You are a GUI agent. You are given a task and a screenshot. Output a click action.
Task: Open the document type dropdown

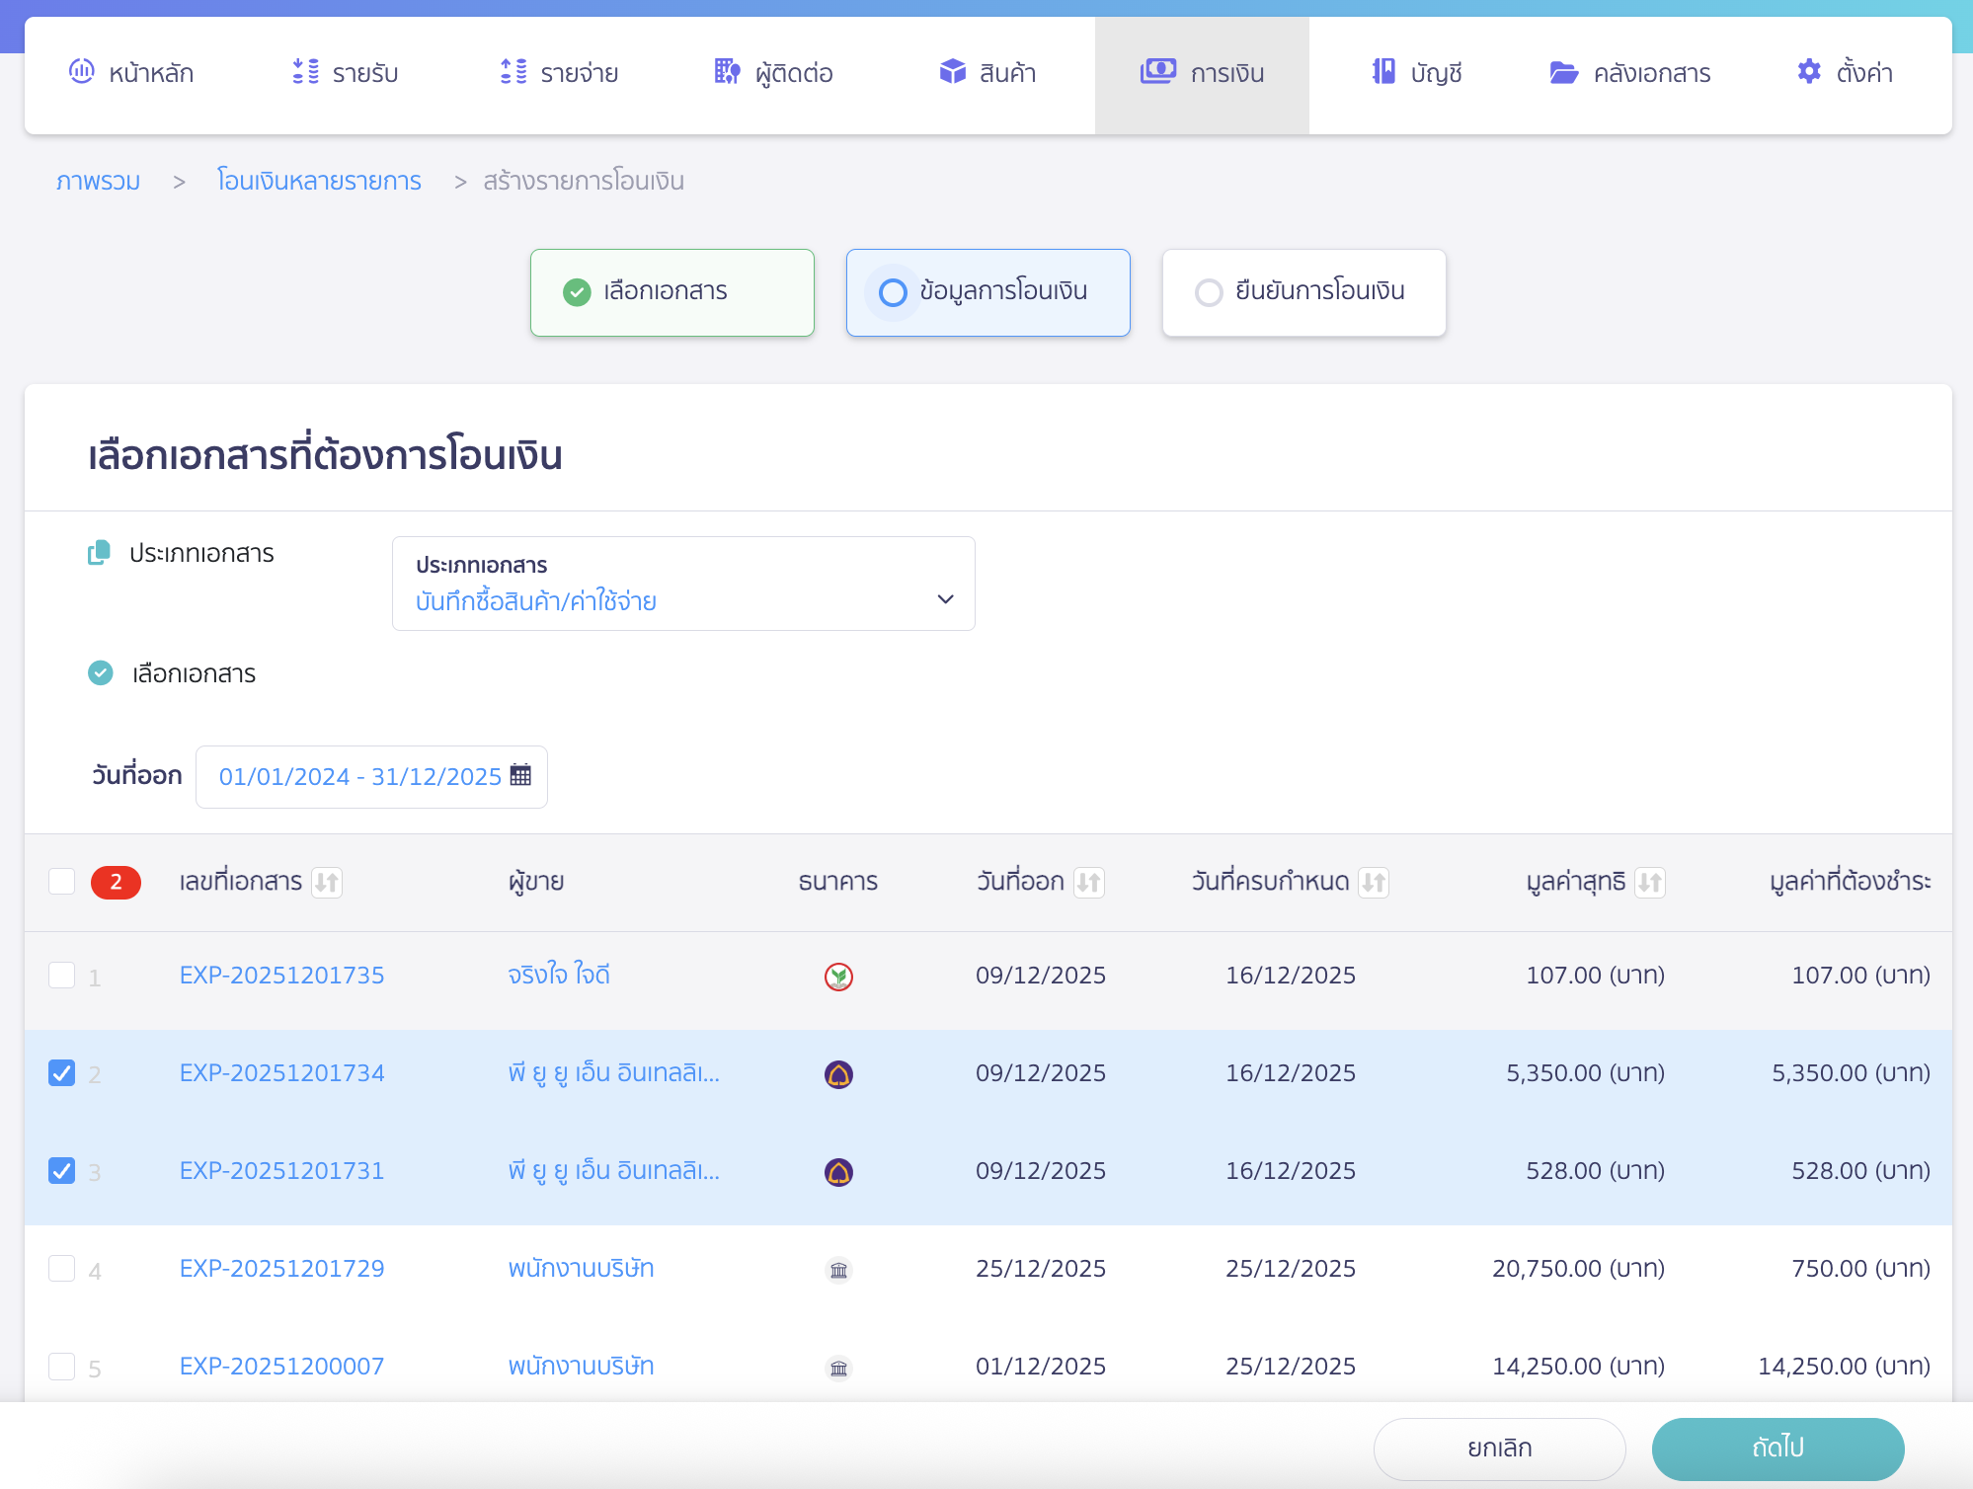682,584
